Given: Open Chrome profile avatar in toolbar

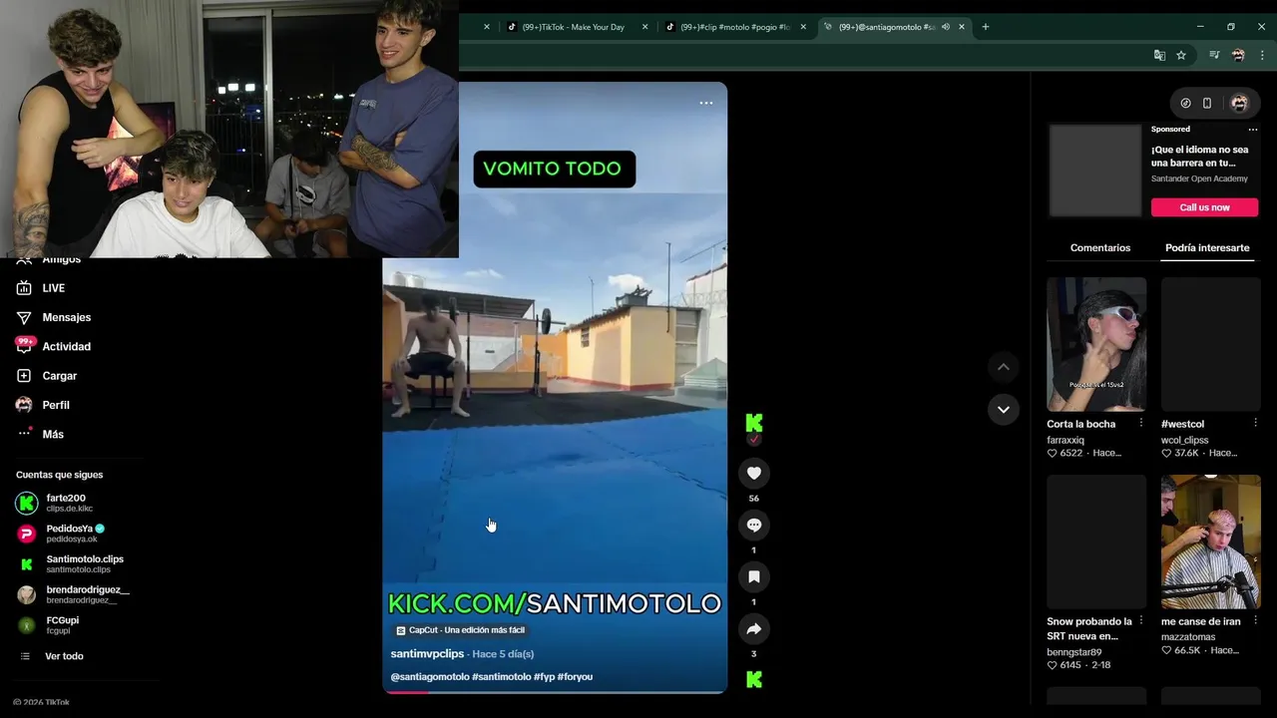Looking at the screenshot, I should tap(1238, 56).
